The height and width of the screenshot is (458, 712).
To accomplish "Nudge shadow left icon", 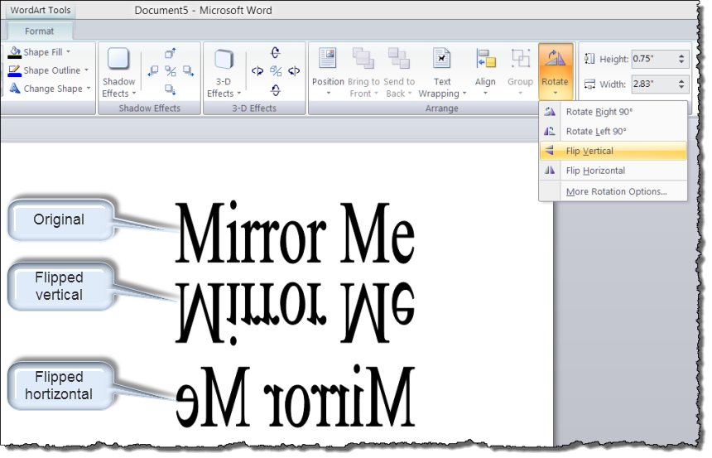I will [x=153, y=71].
